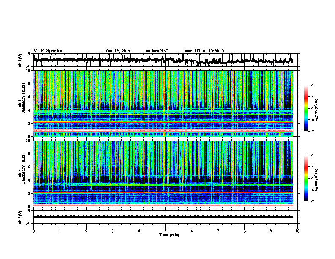Select the date text "Oct. 29, 2019"

[118, 51]
